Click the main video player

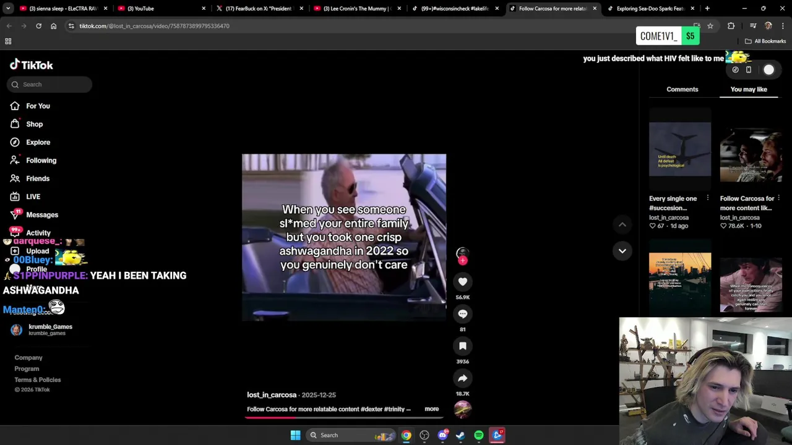point(344,237)
